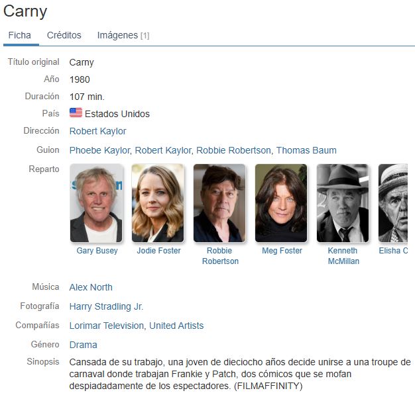Image resolution: width=415 pixels, height=399 pixels.
Task: Click the Carny page title
Action: [x=25, y=12]
